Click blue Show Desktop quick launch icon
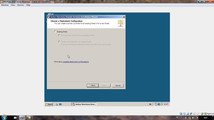214x120 pixels. point(60,104)
